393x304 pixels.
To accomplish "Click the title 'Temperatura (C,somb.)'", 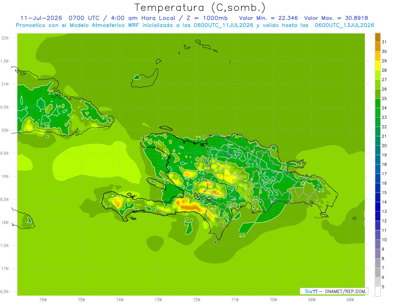I will coord(200,8).
